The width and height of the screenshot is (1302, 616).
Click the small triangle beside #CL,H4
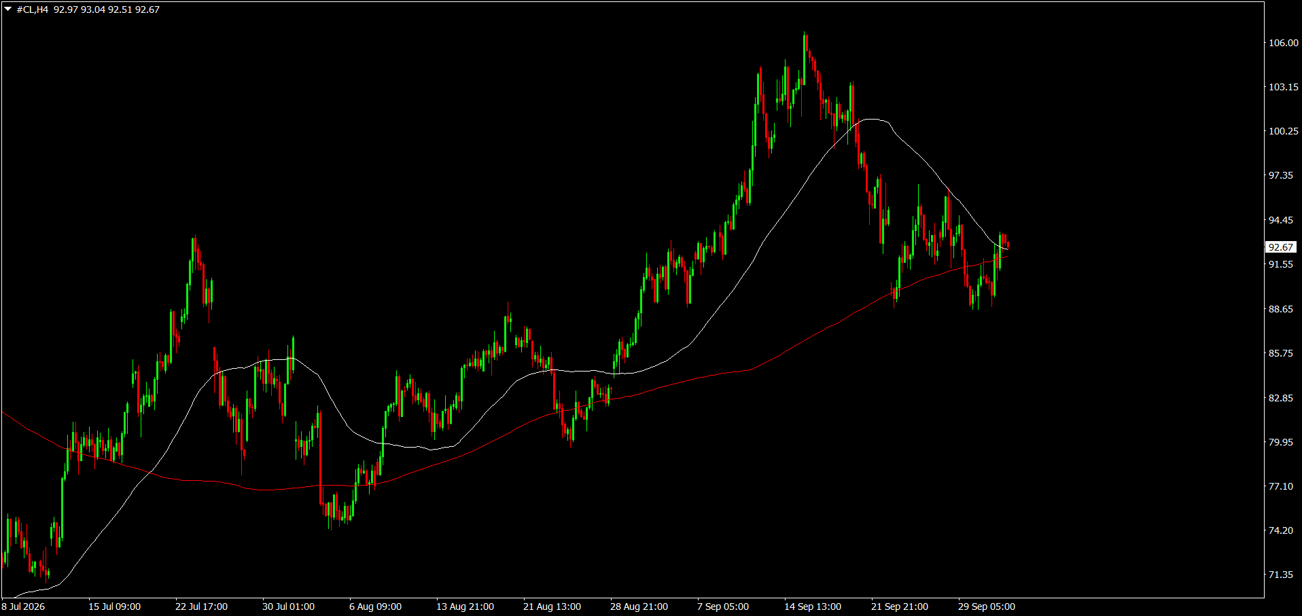point(8,10)
